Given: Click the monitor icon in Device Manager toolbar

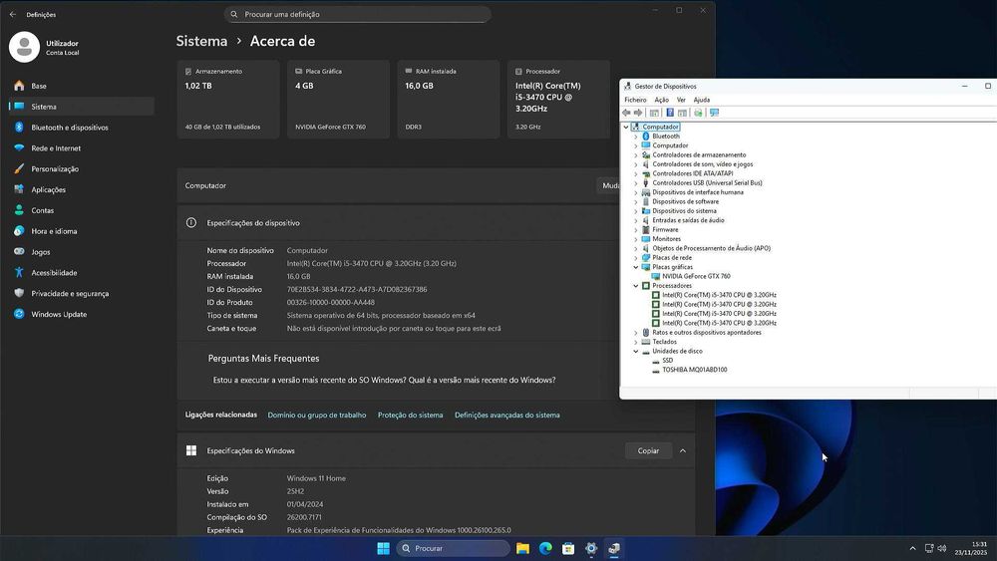Looking at the screenshot, I should tap(714, 113).
